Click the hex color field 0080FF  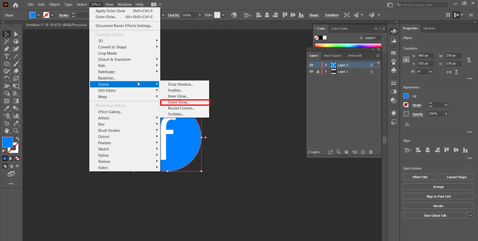pyautogui.click(x=373, y=38)
